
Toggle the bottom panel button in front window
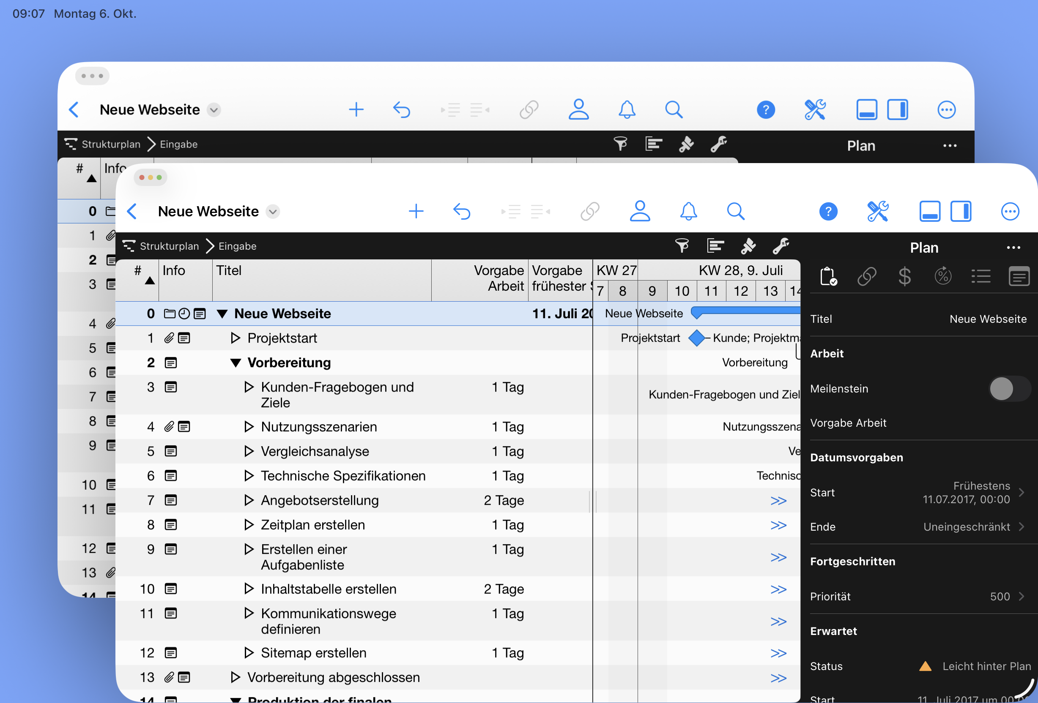929,211
